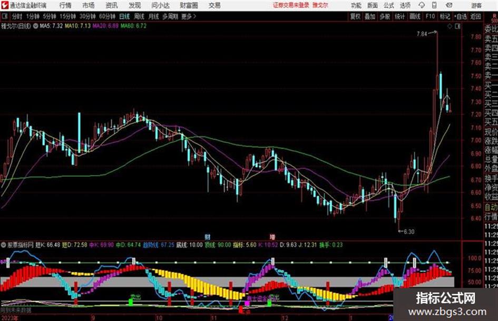Click the 游客 guest account button
The image size is (498, 321).
[x=476, y=5]
